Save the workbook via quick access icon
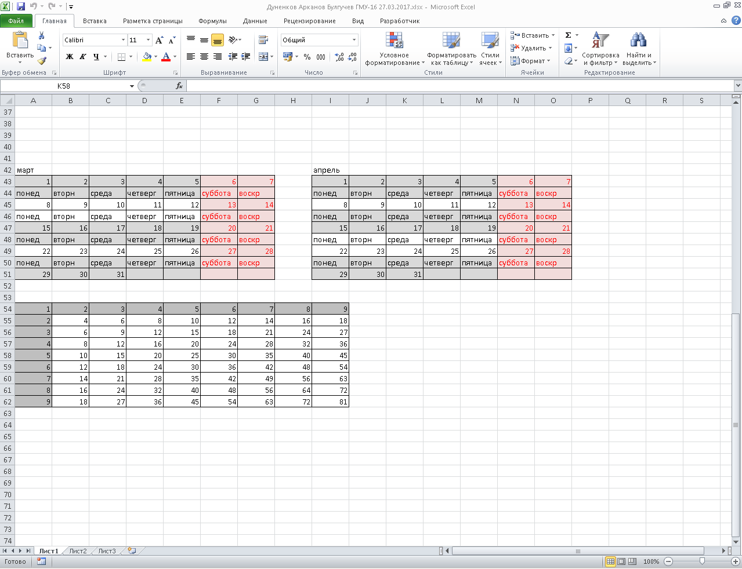Screen dimensions: 742x569 pyautogui.click(x=21, y=7)
